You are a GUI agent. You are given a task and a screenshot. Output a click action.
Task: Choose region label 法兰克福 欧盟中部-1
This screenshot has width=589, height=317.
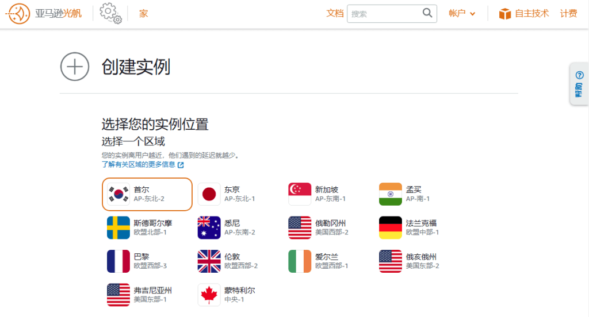click(x=422, y=228)
